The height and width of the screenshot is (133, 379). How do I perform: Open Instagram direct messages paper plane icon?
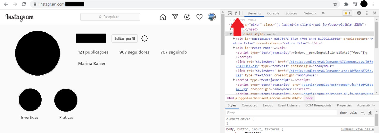175,17
